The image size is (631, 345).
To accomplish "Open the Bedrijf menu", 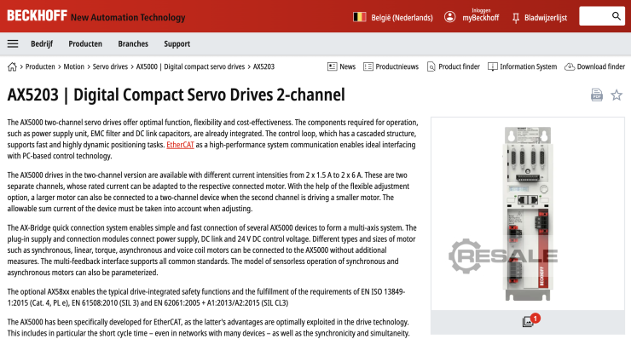I will coord(42,43).
